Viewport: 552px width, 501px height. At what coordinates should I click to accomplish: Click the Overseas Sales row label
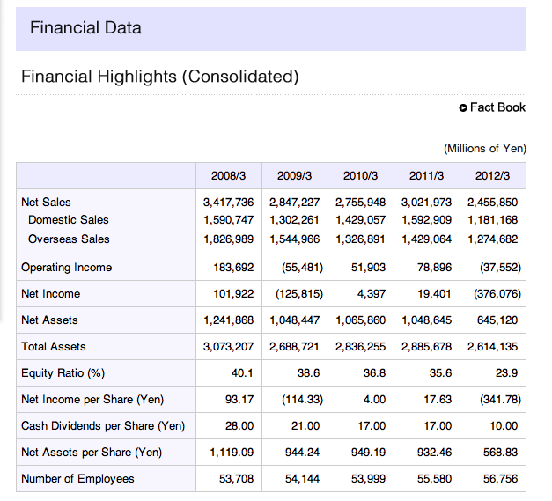69,239
